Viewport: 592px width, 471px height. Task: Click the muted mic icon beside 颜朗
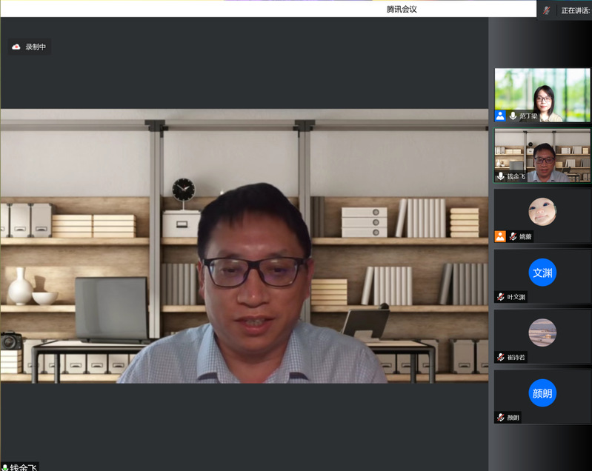point(501,417)
